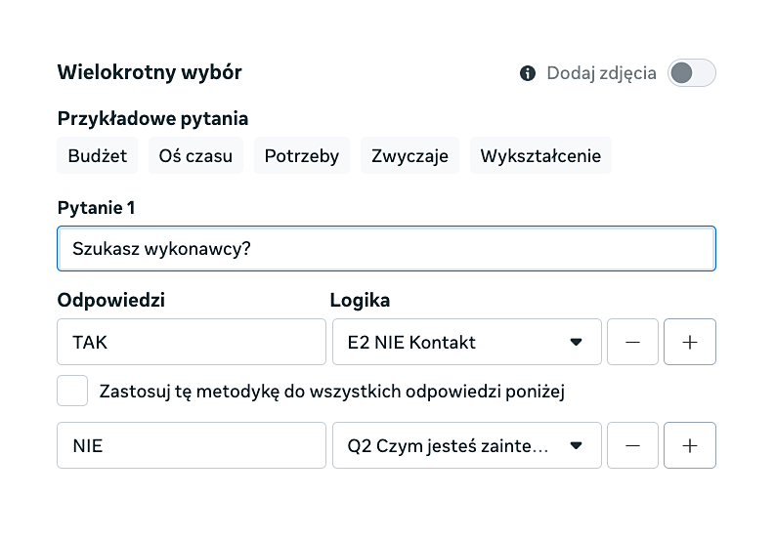The height and width of the screenshot is (539, 775).
Task: Select the Budżet example question
Action: point(98,156)
